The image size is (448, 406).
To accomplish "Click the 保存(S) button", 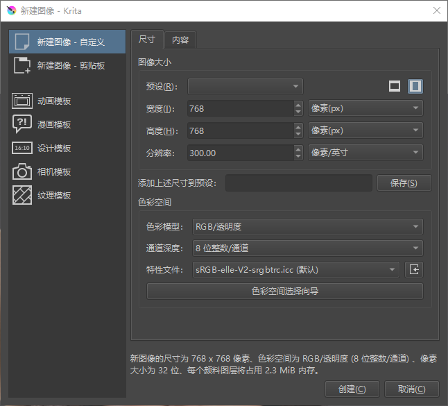I will point(404,183).
